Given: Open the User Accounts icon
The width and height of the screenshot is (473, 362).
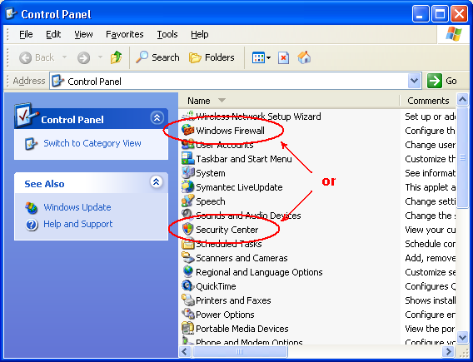Looking at the screenshot, I should click(x=187, y=145).
